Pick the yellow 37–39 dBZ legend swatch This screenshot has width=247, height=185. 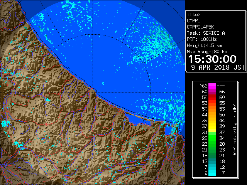pyautogui.click(x=212, y=126)
